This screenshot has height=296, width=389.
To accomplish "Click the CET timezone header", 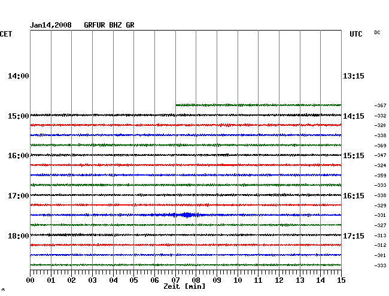I will pos(6,34).
